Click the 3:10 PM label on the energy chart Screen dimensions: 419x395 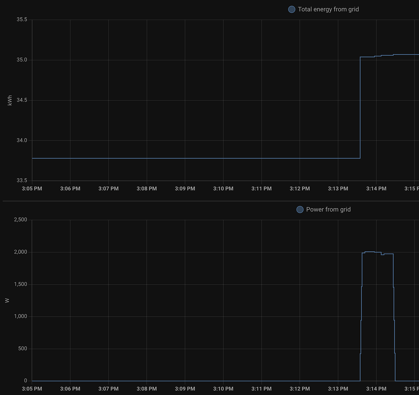(223, 188)
